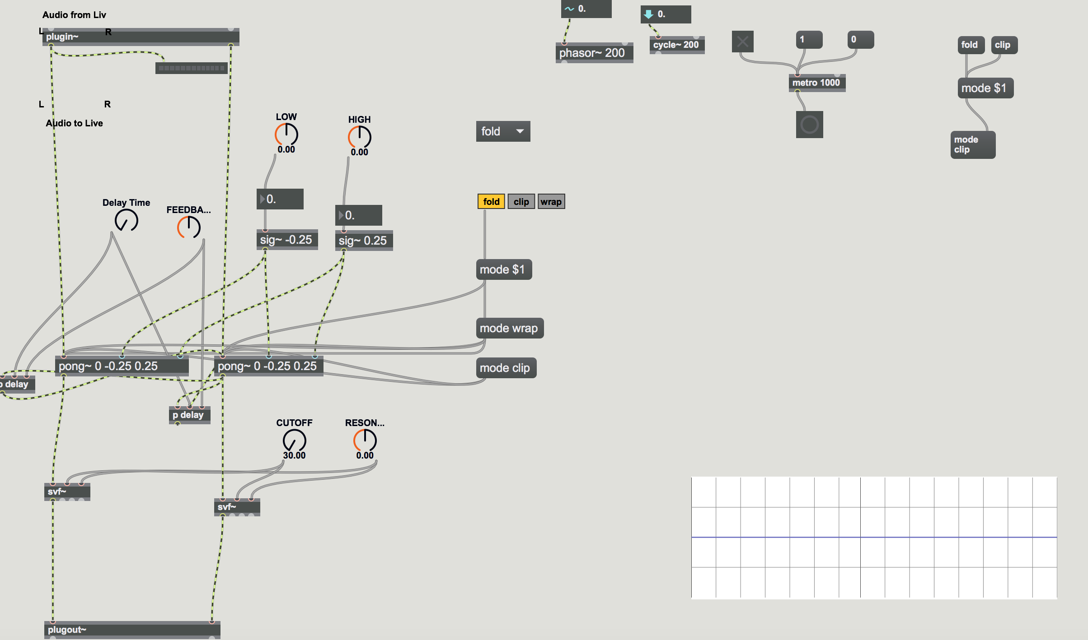
Task: Click the level meter under plugin~
Action: (x=191, y=68)
